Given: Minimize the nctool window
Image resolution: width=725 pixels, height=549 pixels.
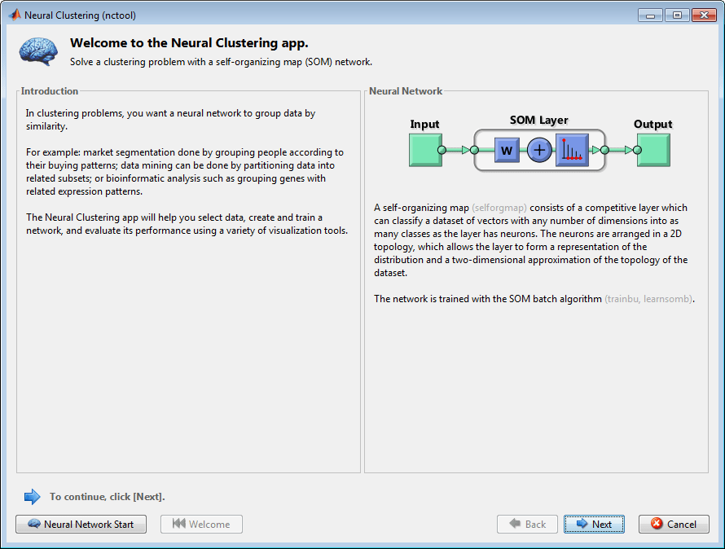Looking at the screenshot, I should coord(650,15).
